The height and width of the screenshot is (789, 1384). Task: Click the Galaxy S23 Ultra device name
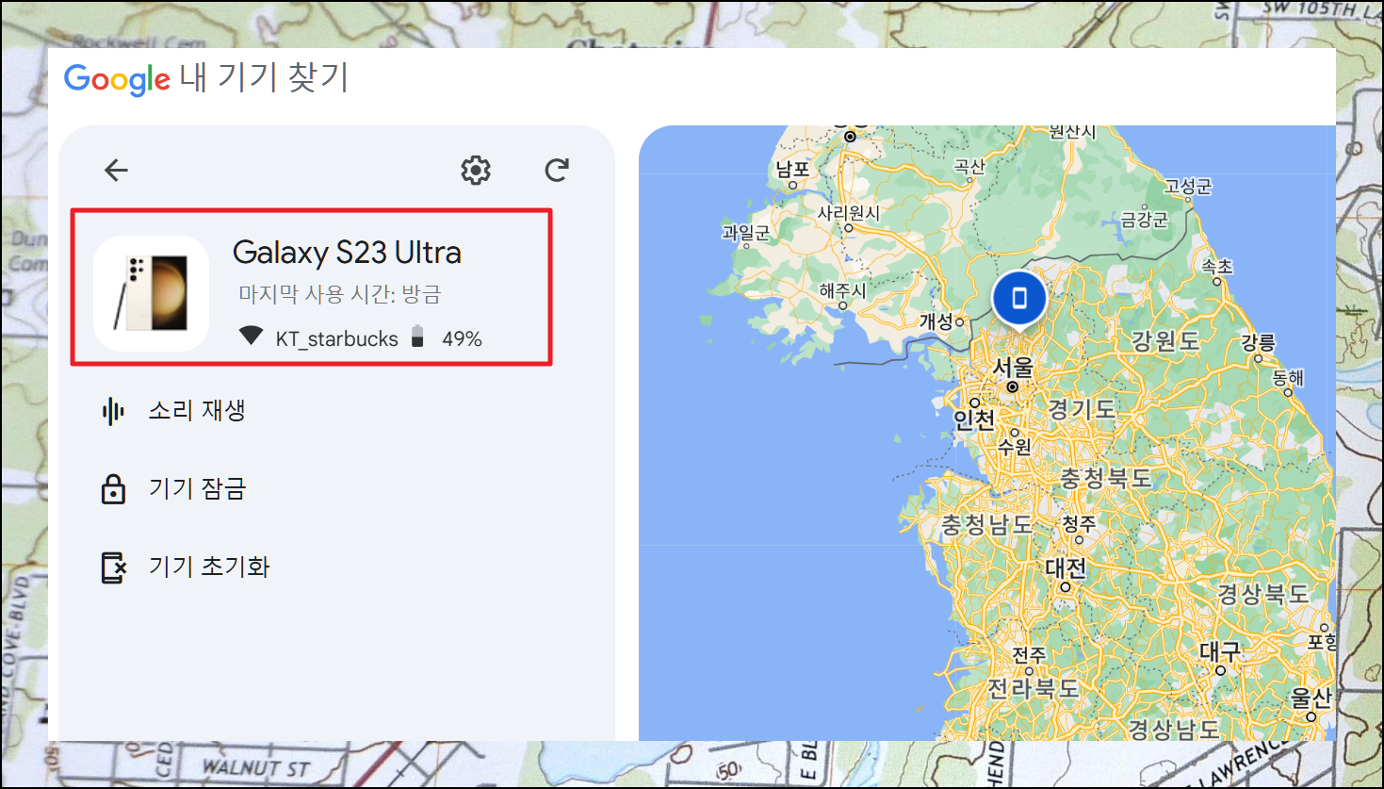[x=347, y=253]
